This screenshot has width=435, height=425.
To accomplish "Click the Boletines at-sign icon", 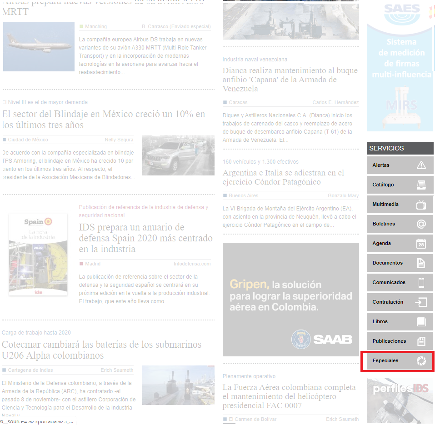I will tap(421, 224).
